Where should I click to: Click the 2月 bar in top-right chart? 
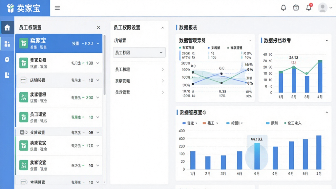tap(294, 79)
